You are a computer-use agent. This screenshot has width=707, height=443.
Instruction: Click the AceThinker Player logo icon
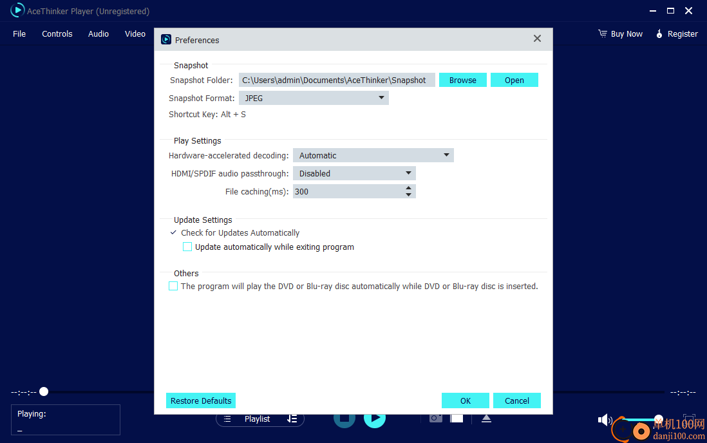click(x=17, y=10)
